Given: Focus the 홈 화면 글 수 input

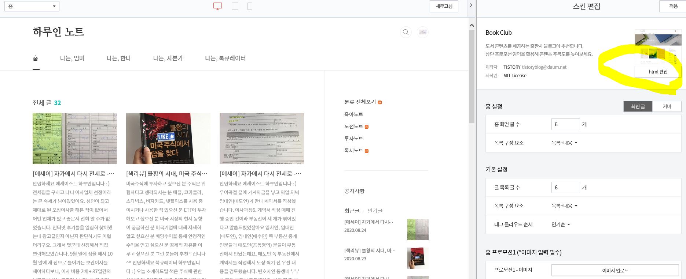Looking at the screenshot, I should pos(565,124).
